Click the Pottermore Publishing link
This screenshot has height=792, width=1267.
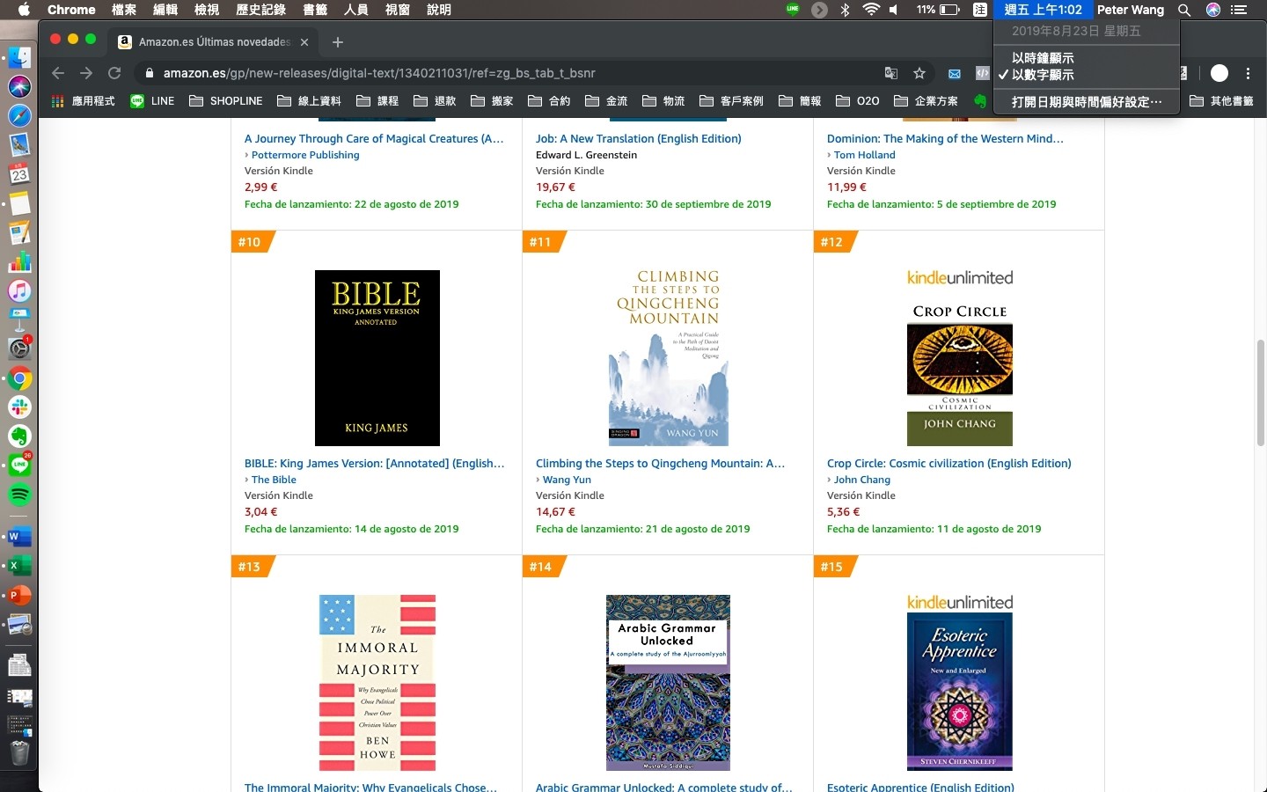tap(305, 155)
